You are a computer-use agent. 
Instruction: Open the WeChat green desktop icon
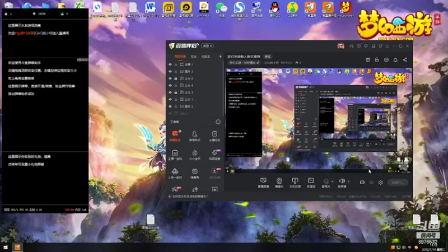click(x=222, y=9)
